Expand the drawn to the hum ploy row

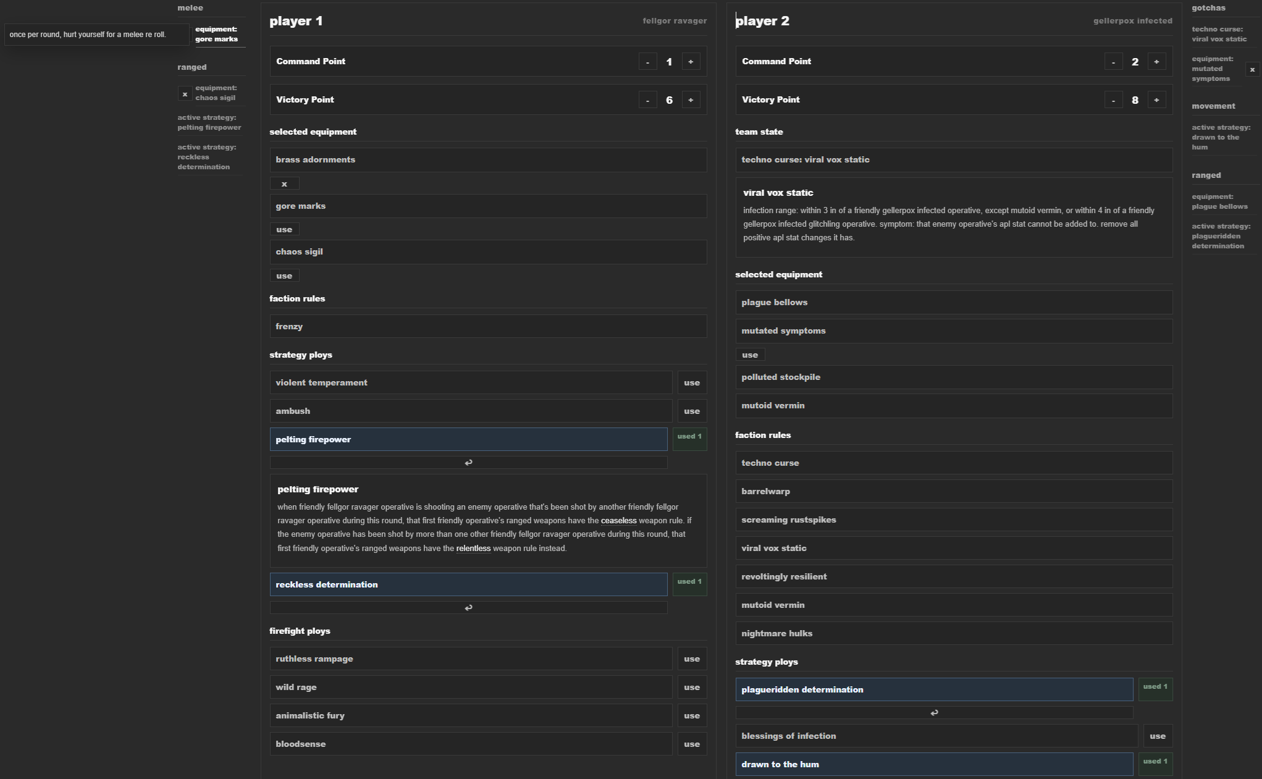click(934, 764)
